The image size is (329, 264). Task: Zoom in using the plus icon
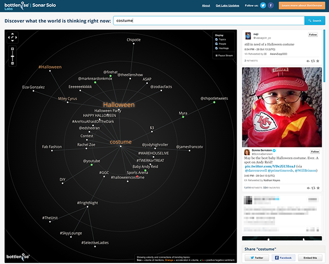coord(13,49)
